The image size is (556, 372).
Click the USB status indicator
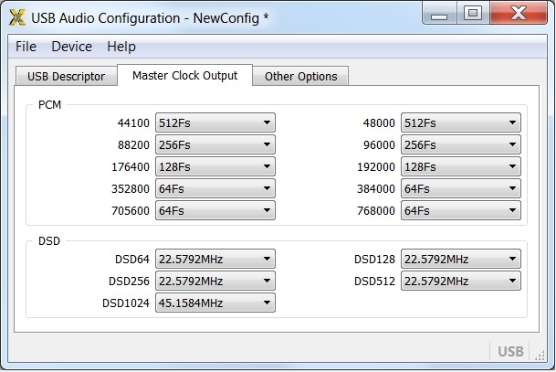click(x=510, y=351)
